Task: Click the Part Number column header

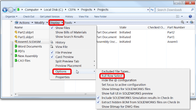Action: click(176, 27)
